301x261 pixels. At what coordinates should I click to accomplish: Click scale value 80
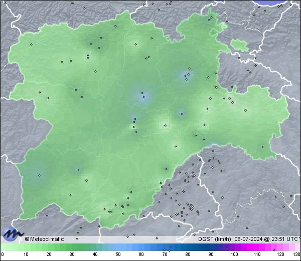coord(188,254)
